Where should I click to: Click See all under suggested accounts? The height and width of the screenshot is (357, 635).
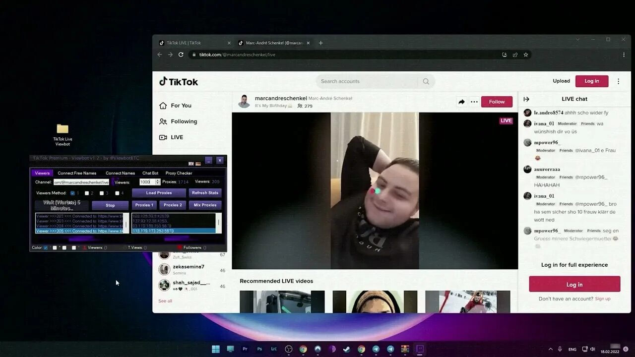[x=165, y=301]
